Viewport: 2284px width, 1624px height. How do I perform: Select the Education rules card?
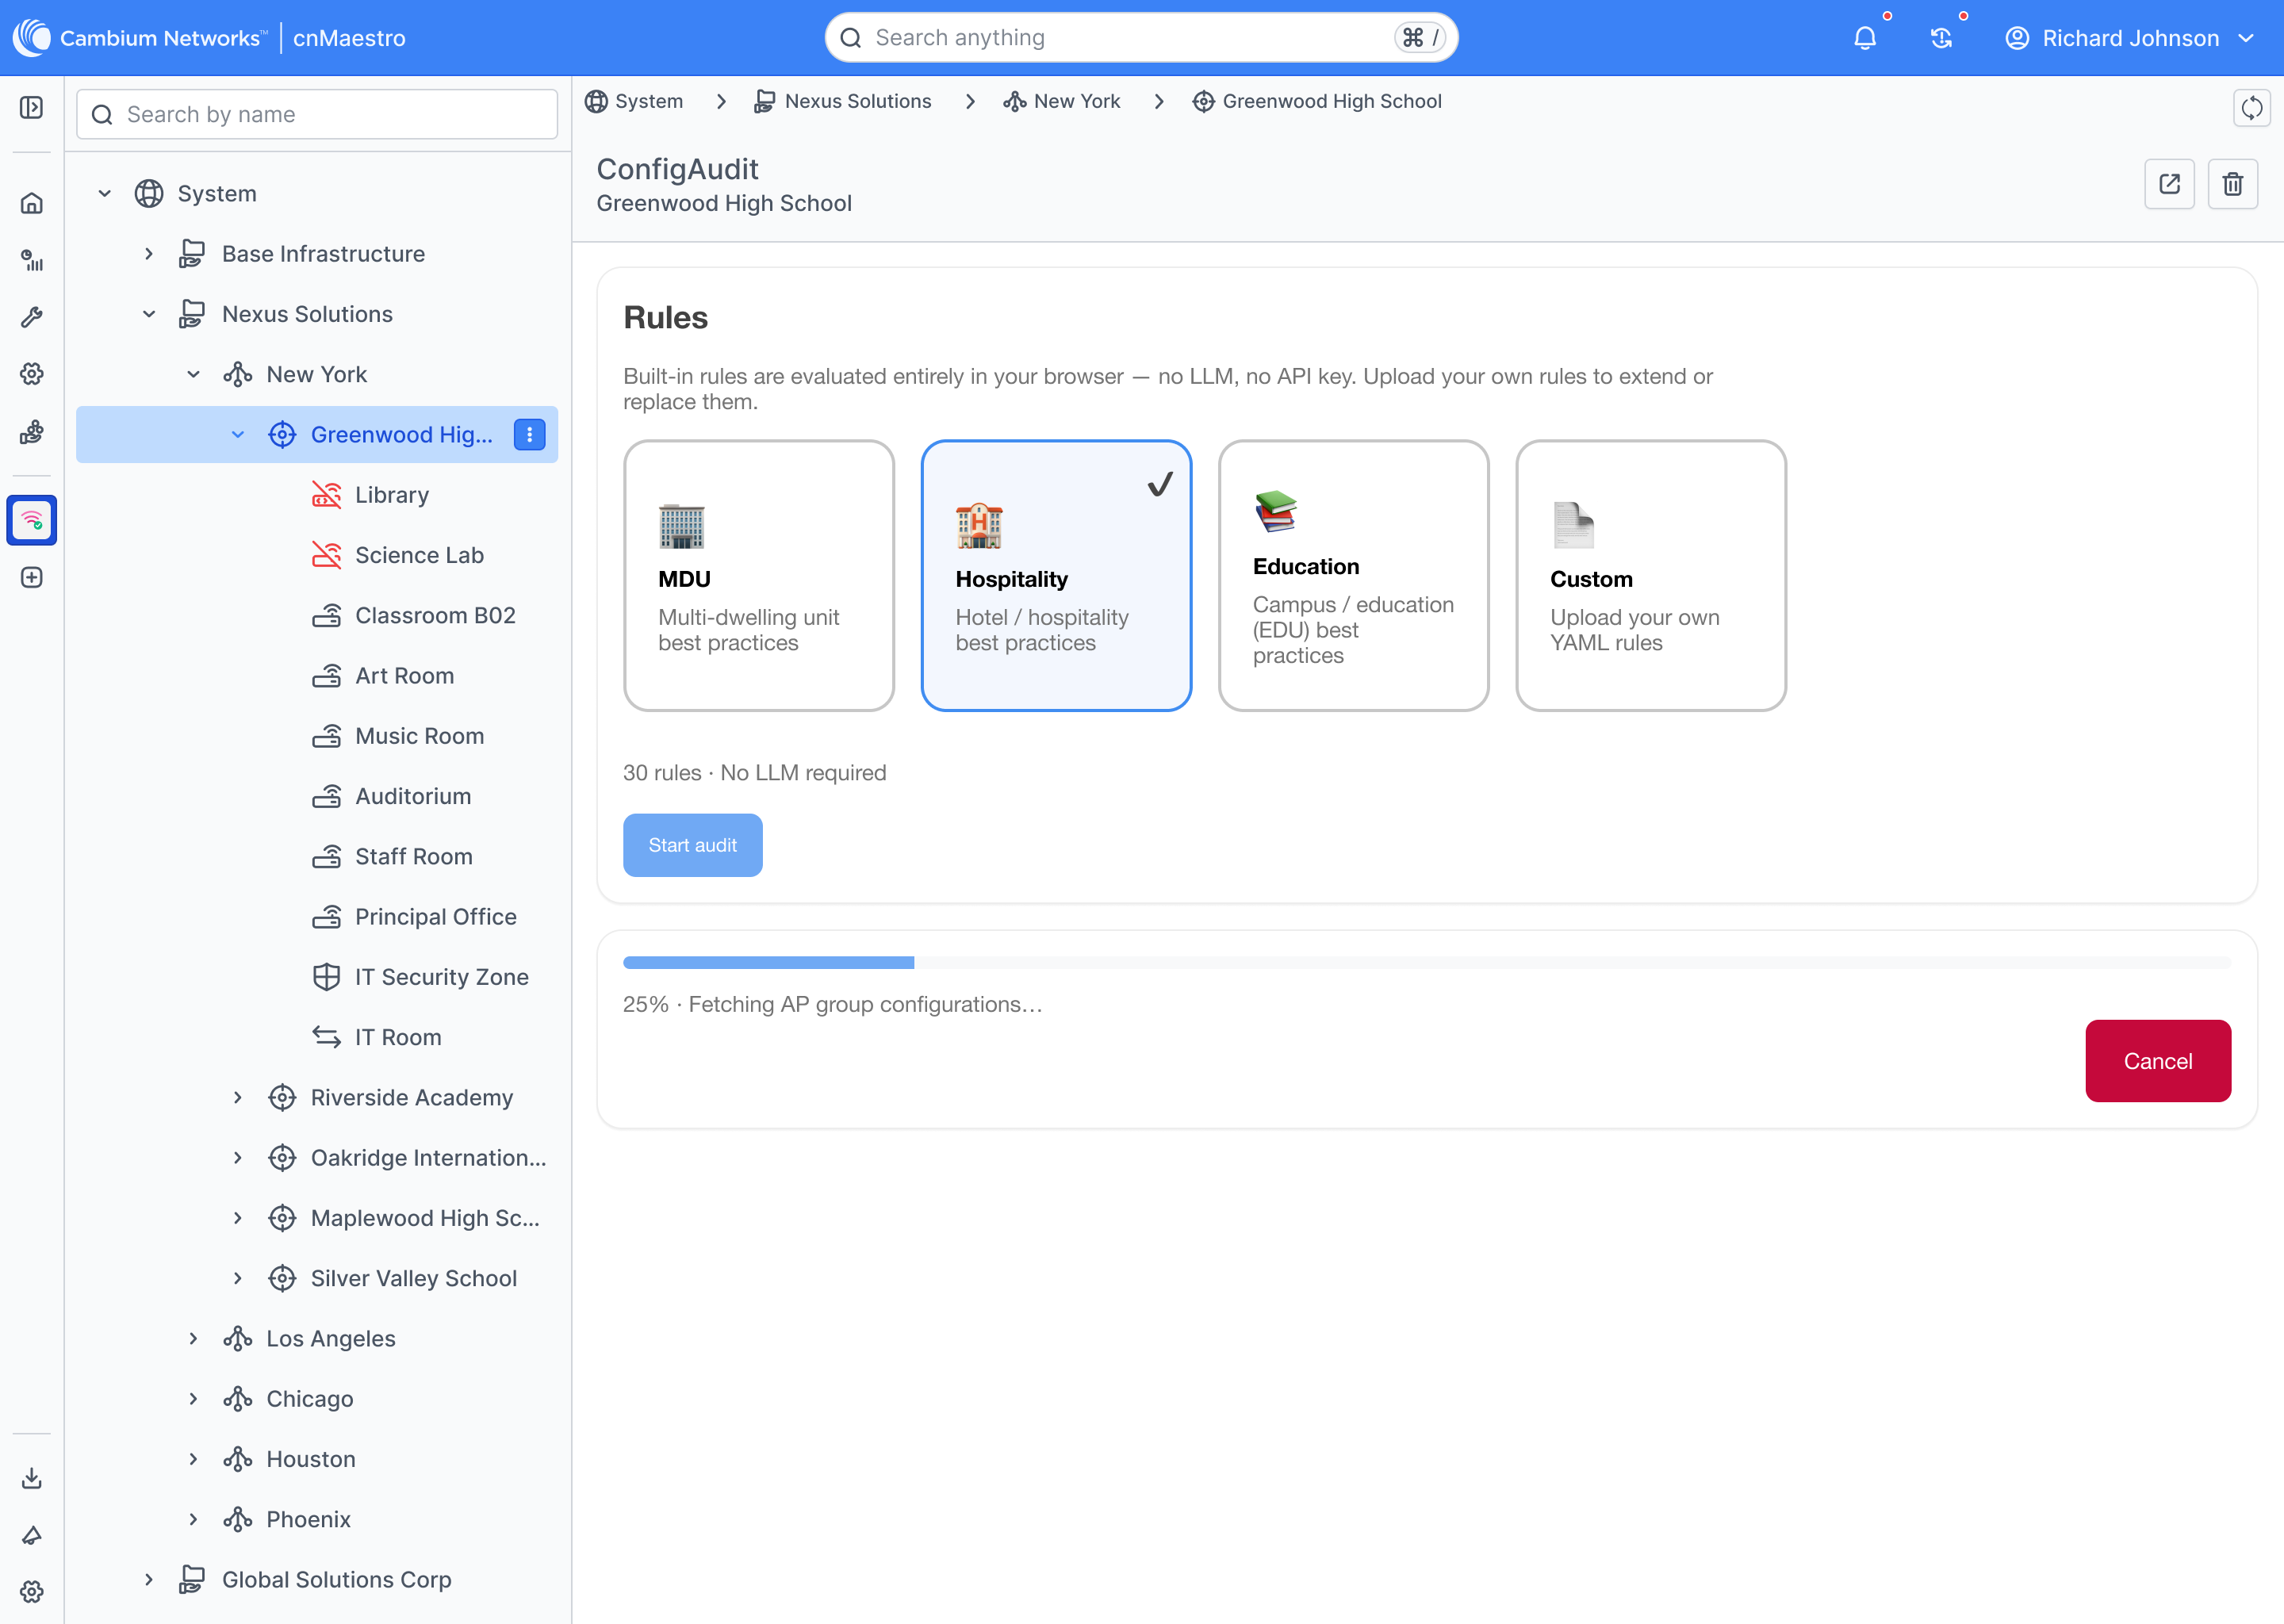[1354, 576]
